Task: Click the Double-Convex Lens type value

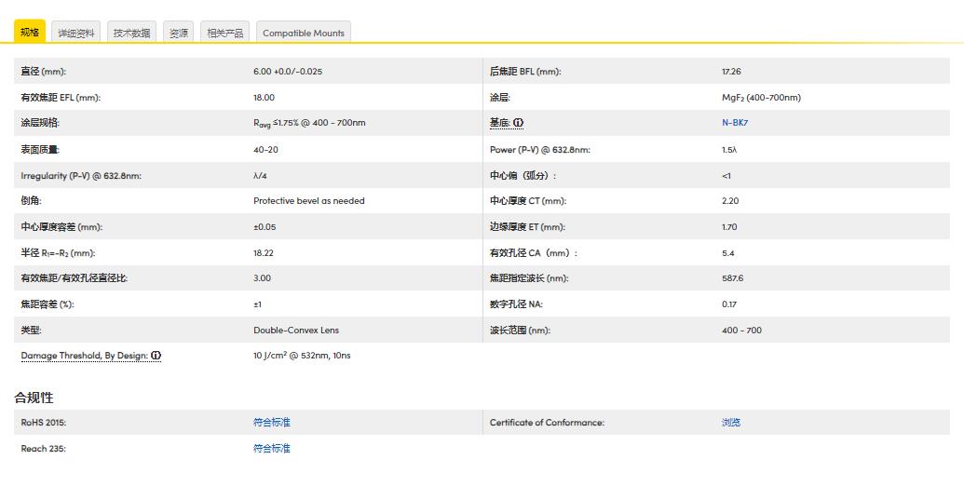Action: tap(296, 331)
